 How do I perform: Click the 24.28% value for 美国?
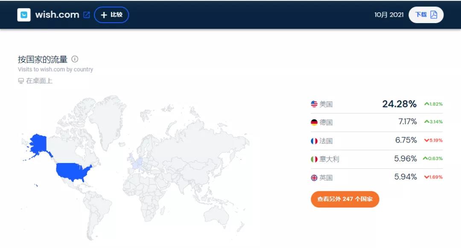[400, 104]
